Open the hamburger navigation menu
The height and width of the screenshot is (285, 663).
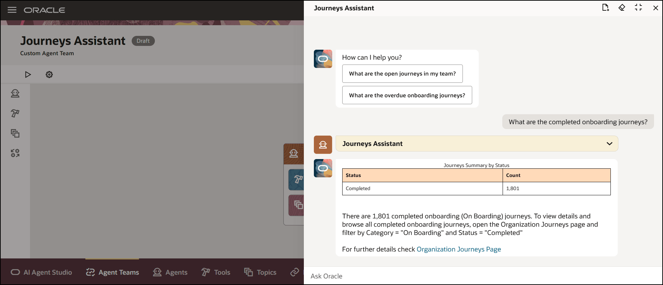pyautogui.click(x=12, y=10)
